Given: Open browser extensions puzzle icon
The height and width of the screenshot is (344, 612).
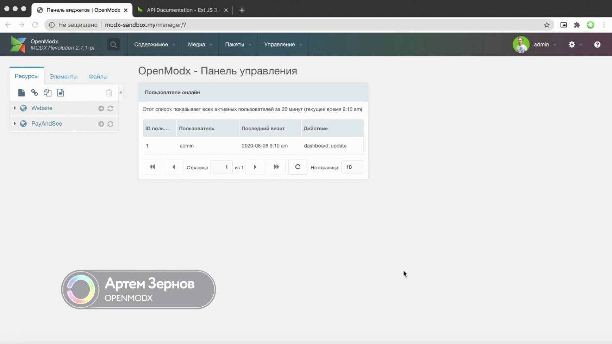Looking at the screenshot, I should tap(577, 25).
